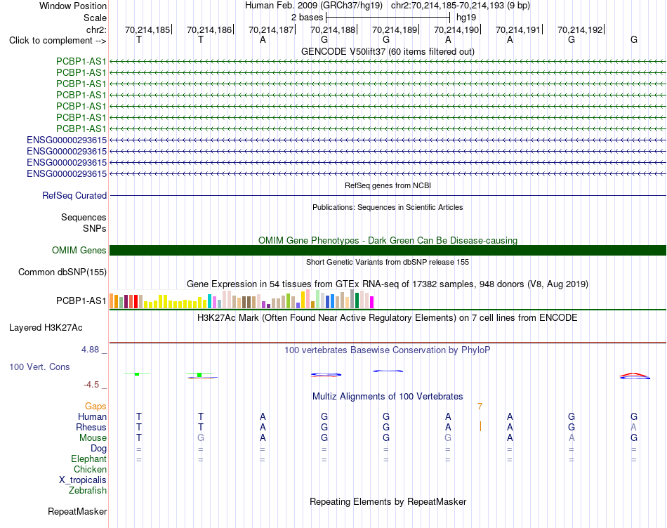Open the 'Short Genetic Variants from dbSNP release 155' title
The image size is (667, 528).
[388, 262]
